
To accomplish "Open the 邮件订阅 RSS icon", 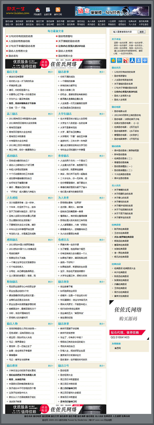I will pyautogui.click(x=58, y=10).
